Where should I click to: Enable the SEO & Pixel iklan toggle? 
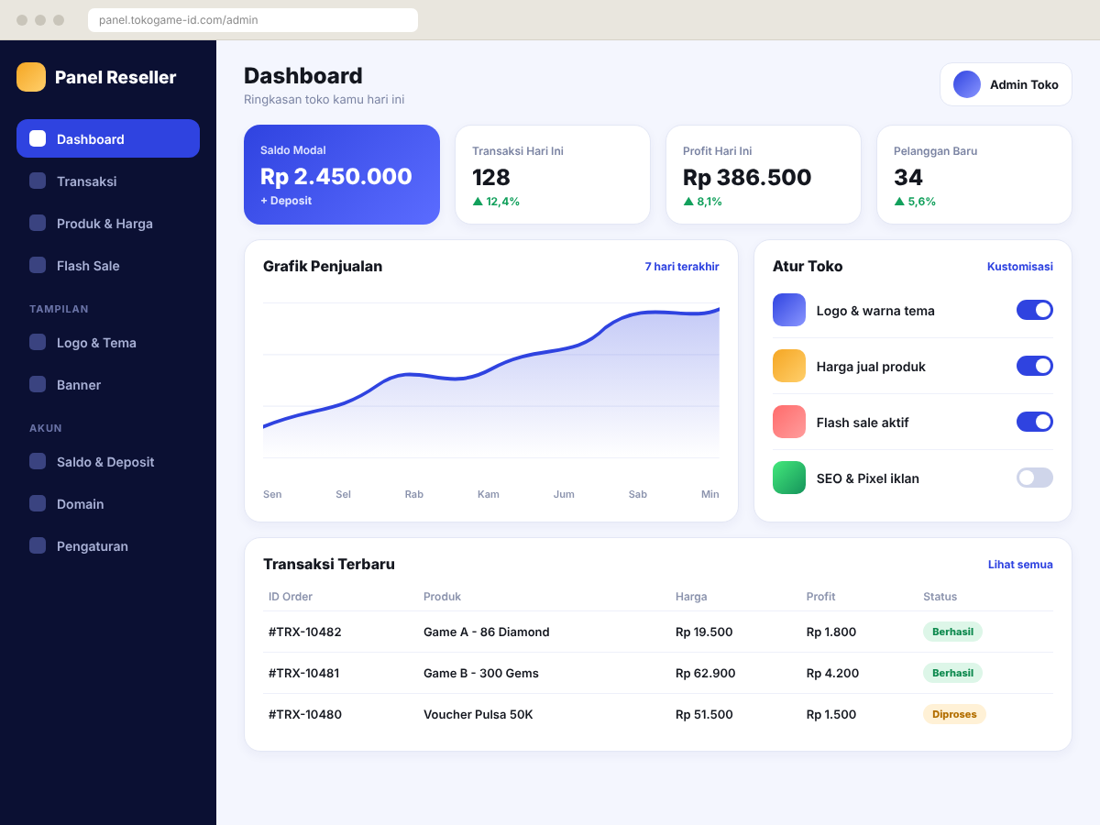(1035, 478)
